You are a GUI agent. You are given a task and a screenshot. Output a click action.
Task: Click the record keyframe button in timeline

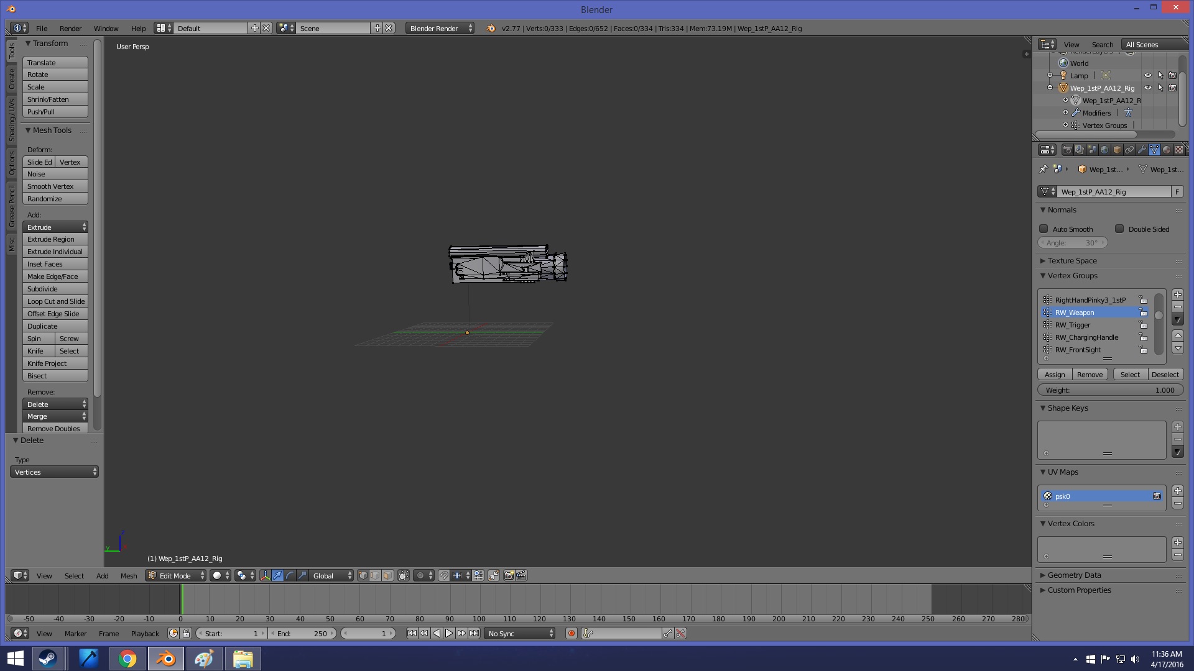[571, 634]
